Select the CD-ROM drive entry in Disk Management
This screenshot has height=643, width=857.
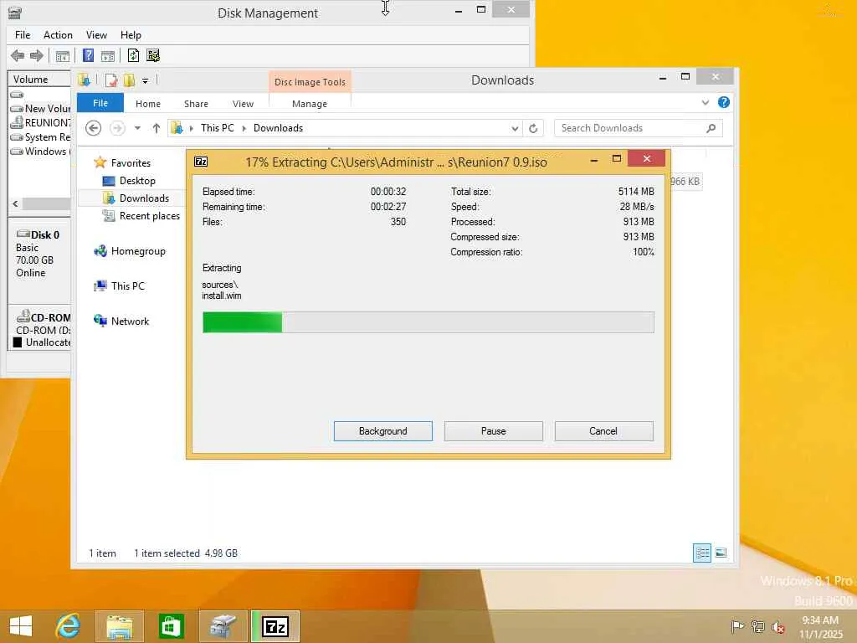[x=40, y=329]
